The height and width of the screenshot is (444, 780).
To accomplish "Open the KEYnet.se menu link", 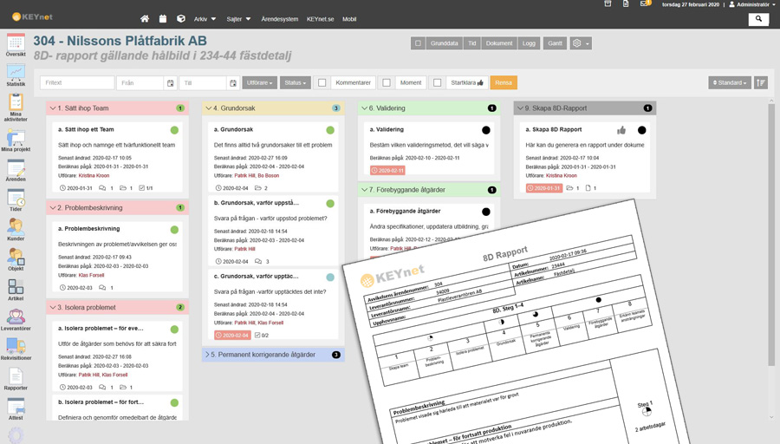I will click(321, 19).
